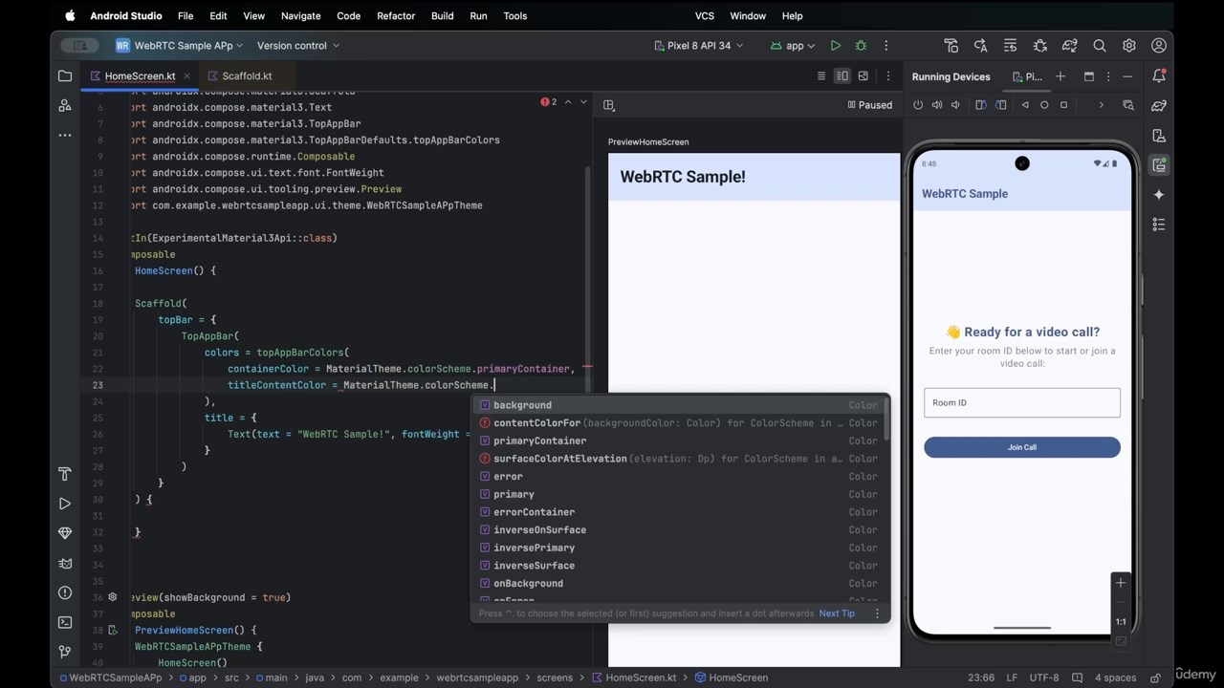
Task: Open the WebRTC Sample APp project dropdown
Action: click(180, 46)
